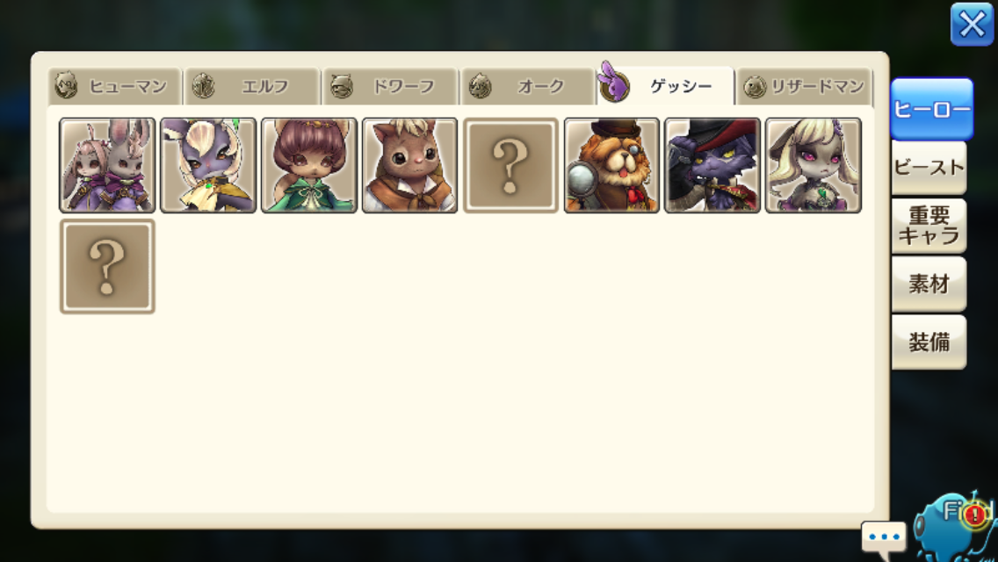Show the 素材 category
Viewport: 998px width, 562px height.
(x=929, y=284)
